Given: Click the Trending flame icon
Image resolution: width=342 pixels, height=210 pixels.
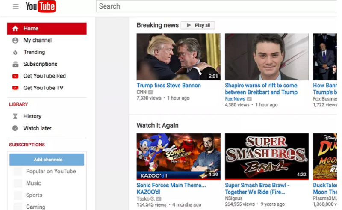Looking at the screenshot, I should [15, 52].
